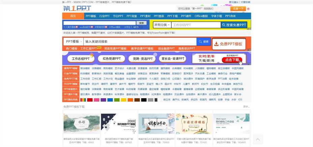Select the rainbow multicolor style swatch
This screenshot has width=313, height=147.
coord(83,100)
